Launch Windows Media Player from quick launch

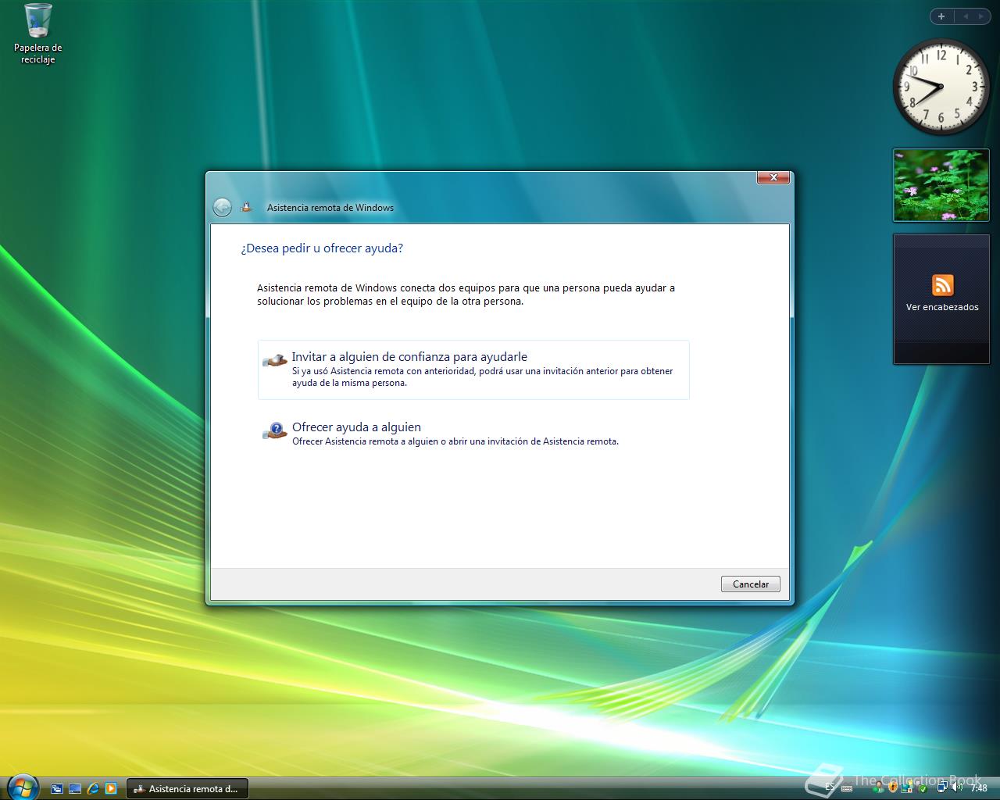tap(111, 788)
